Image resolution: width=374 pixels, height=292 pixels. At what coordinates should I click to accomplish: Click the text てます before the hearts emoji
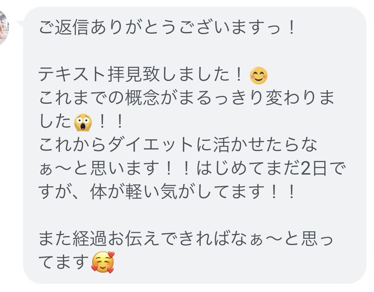click(x=64, y=262)
